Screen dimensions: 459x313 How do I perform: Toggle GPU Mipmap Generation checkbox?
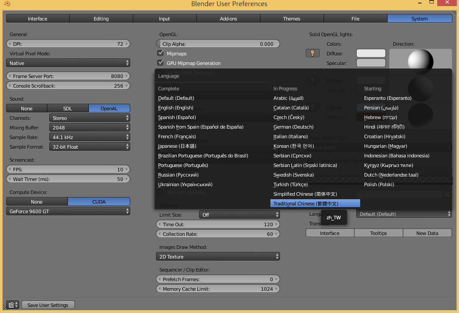point(160,63)
